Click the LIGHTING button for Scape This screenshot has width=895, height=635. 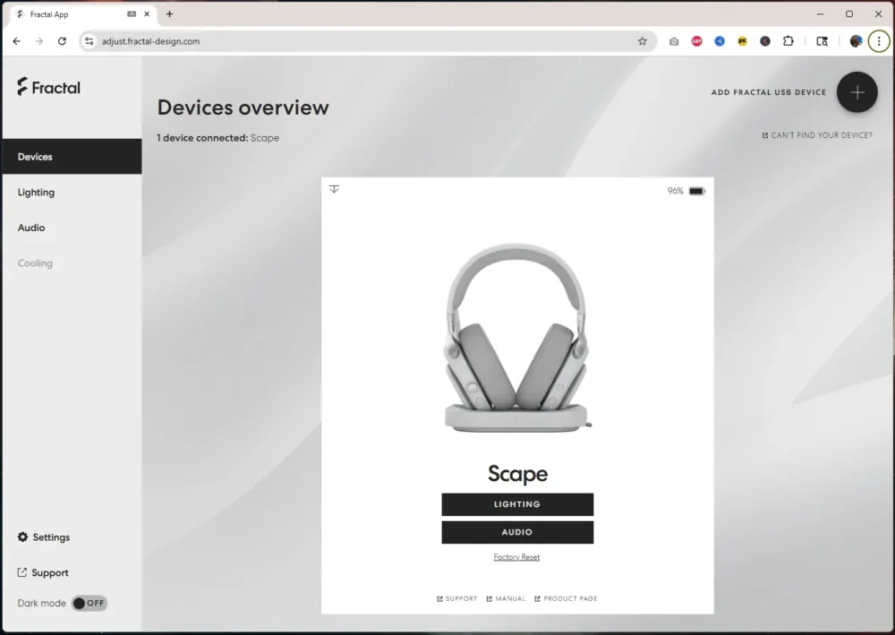517,504
